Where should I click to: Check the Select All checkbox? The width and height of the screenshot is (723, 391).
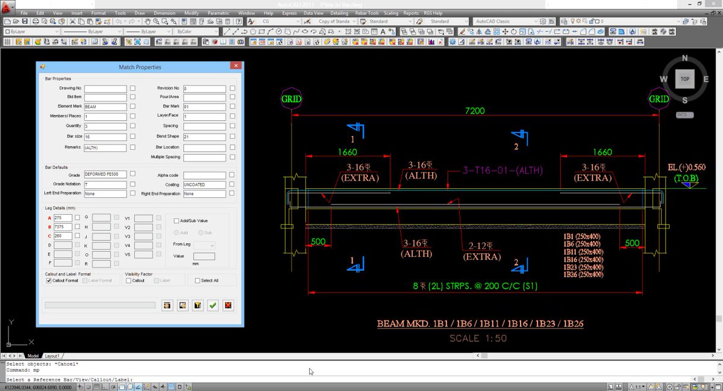(198, 280)
